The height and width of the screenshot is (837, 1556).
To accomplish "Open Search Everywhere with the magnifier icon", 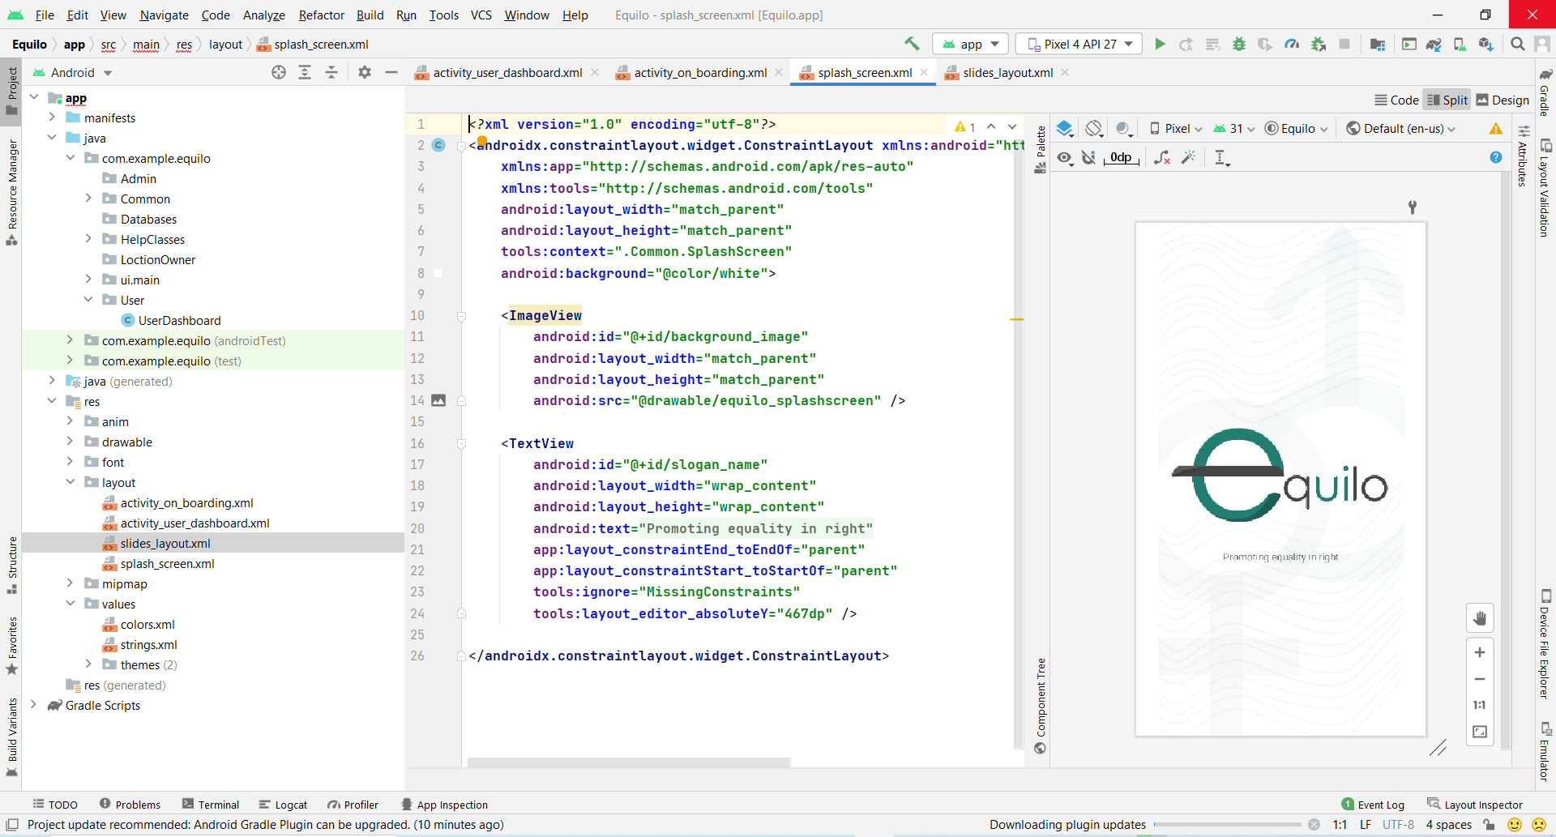I will coord(1517,44).
